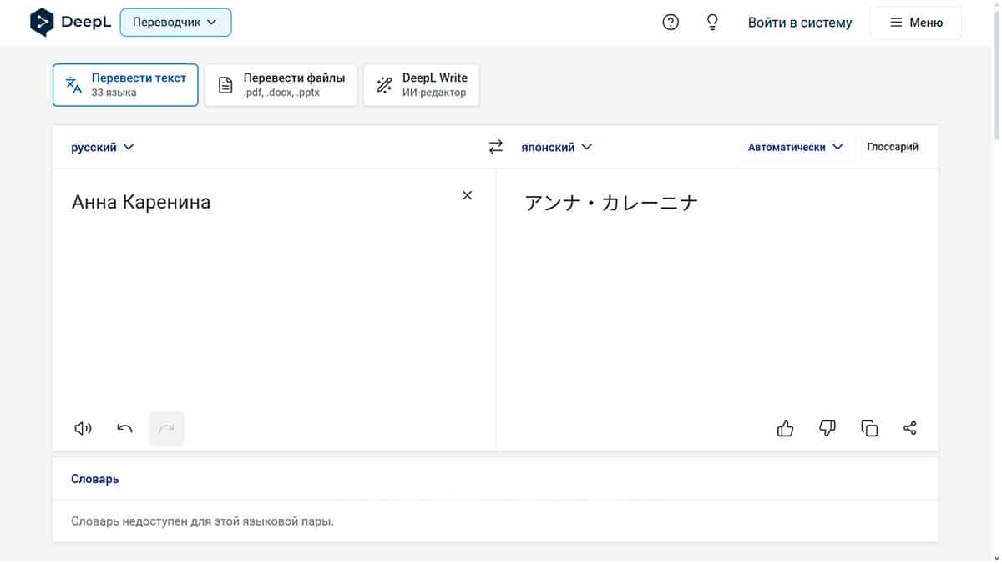Click the Japanese translation output text
This screenshot has width=1002, height=564.
pyautogui.click(x=611, y=202)
